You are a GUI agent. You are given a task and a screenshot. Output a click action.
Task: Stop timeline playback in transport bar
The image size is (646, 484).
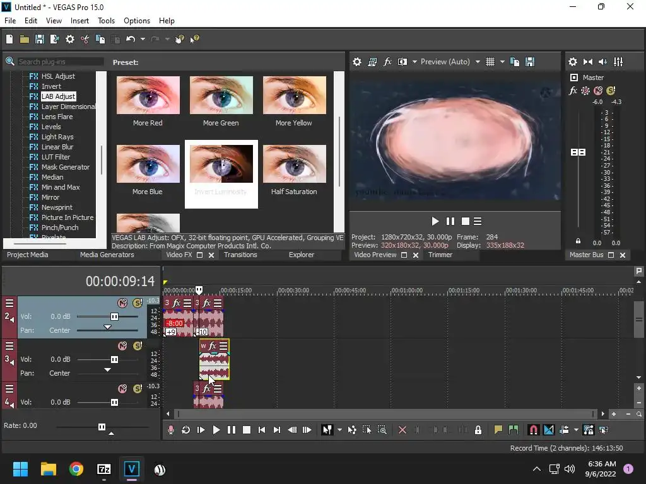click(x=247, y=430)
